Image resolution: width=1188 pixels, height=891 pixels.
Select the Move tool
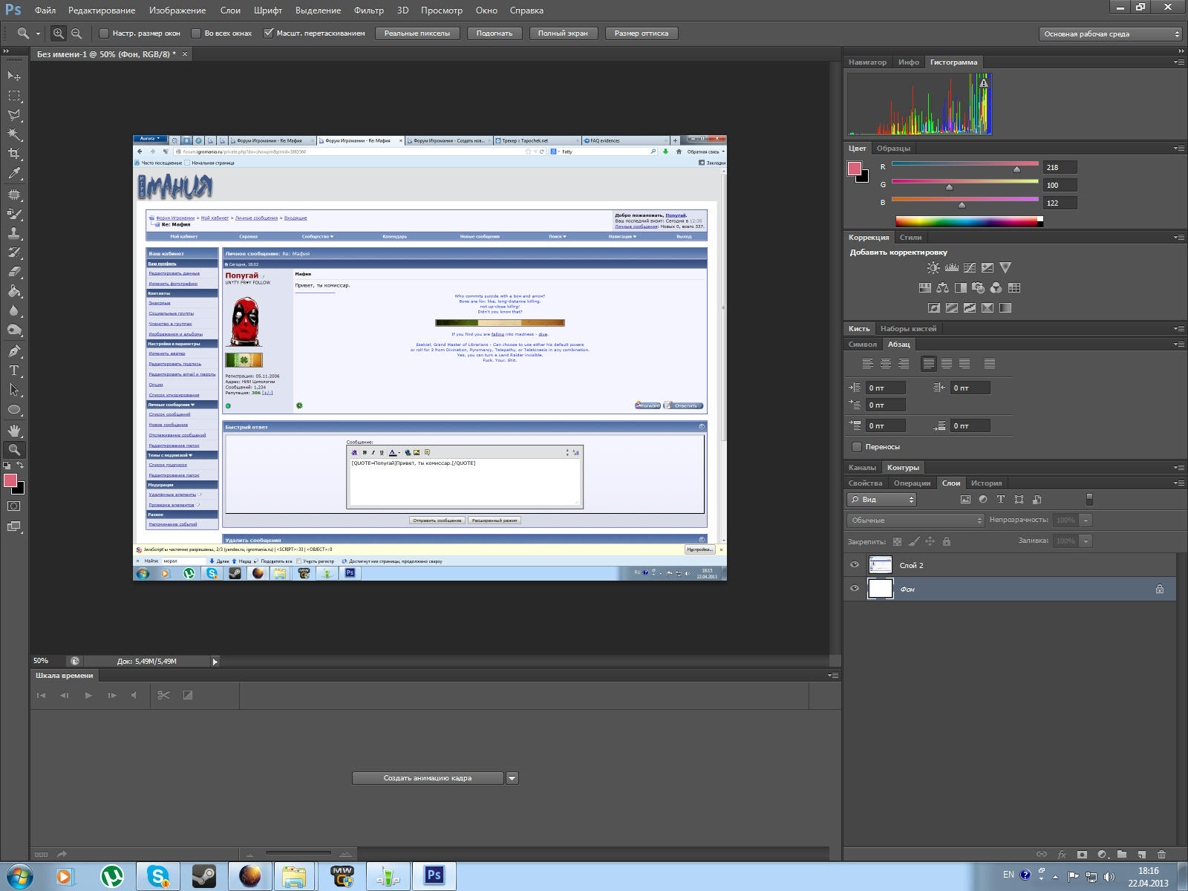click(x=14, y=76)
